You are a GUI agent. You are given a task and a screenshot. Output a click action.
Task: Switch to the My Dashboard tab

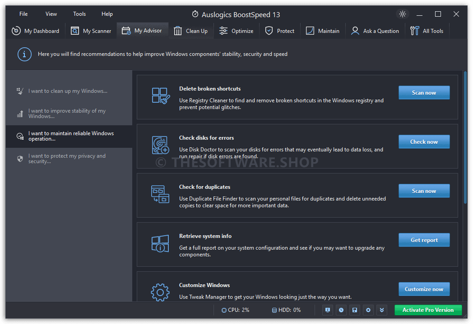tap(35, 31)
